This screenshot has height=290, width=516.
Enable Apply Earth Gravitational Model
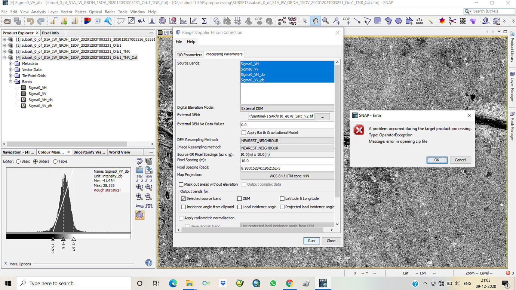click(x=243, y=133)
